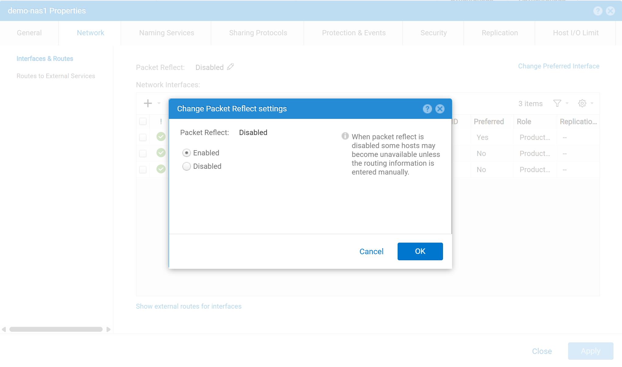This screenshot has width=622, height=367.
Task: Switch to the Sharing Protocols tab
Action: [258, 33]
